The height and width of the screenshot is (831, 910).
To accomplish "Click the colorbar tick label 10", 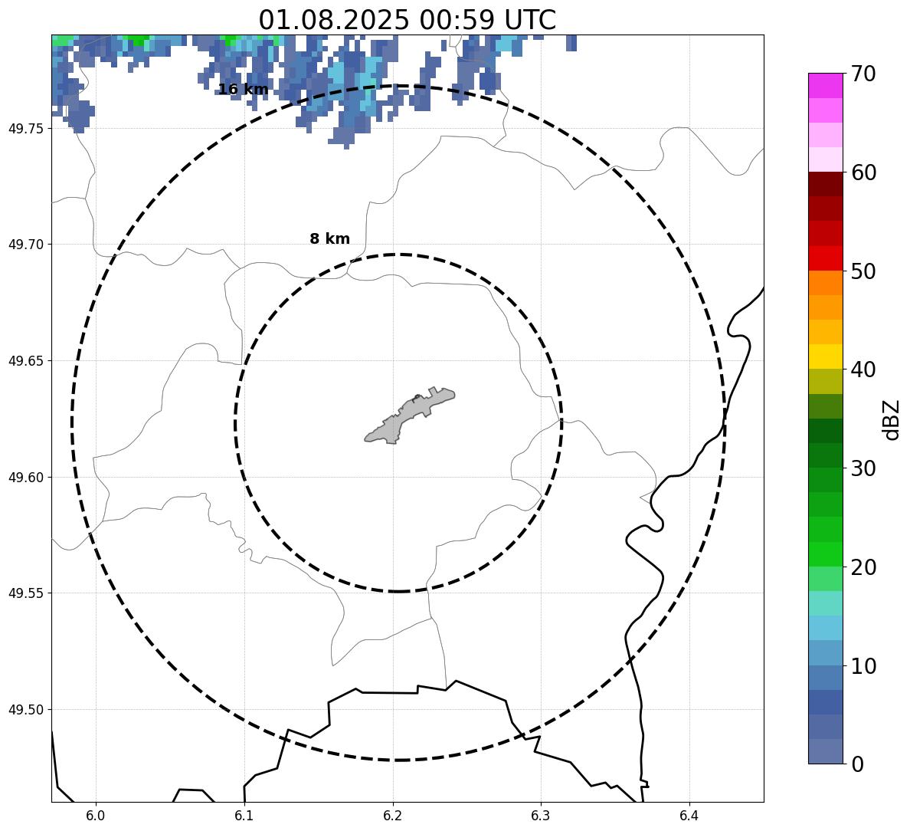I will pos(863,665).
